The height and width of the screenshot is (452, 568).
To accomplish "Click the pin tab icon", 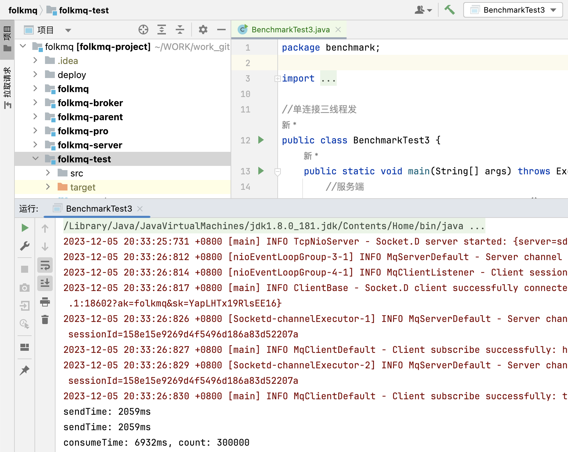I will click(x=25, y=370).
